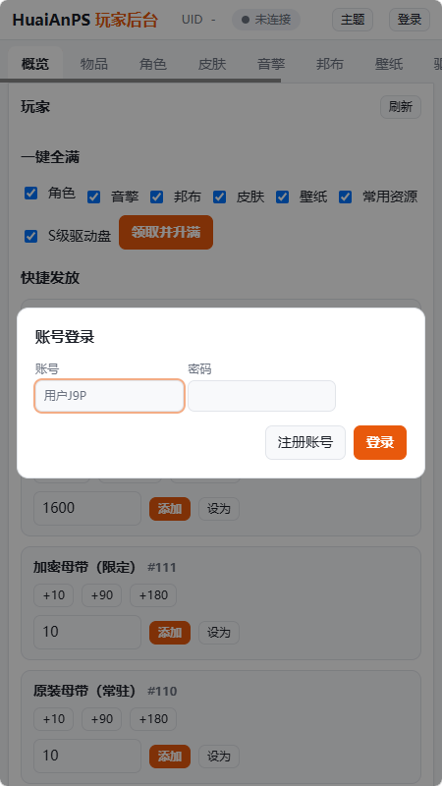Toggle the S级驱动盘 checkbox
442x786 pixels.
pyautogui.click(x=31, y=236)
